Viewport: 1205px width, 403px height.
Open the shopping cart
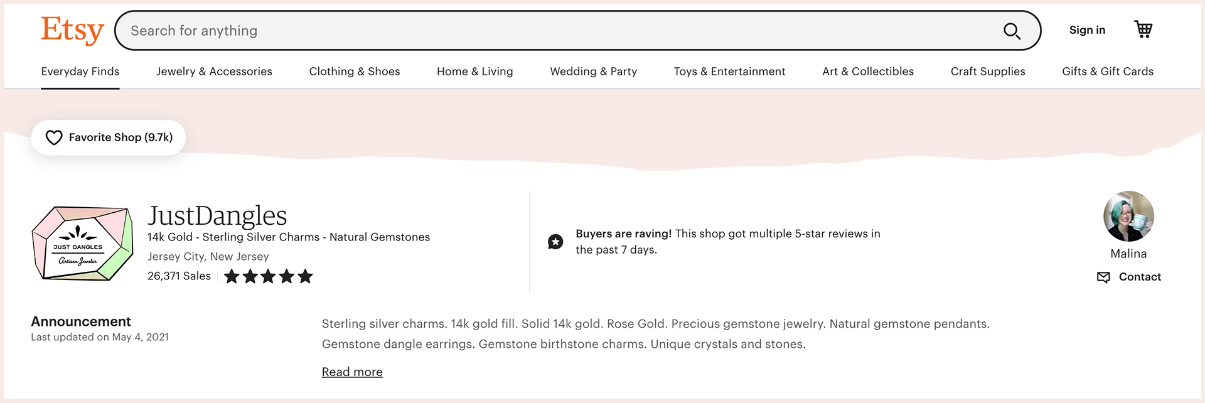coord(1143,30)
